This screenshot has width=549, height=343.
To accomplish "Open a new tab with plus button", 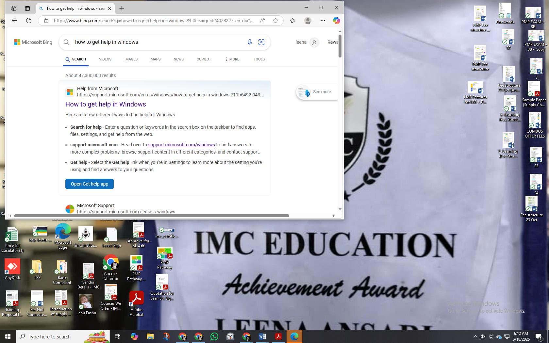I will [x=122, y=8].
